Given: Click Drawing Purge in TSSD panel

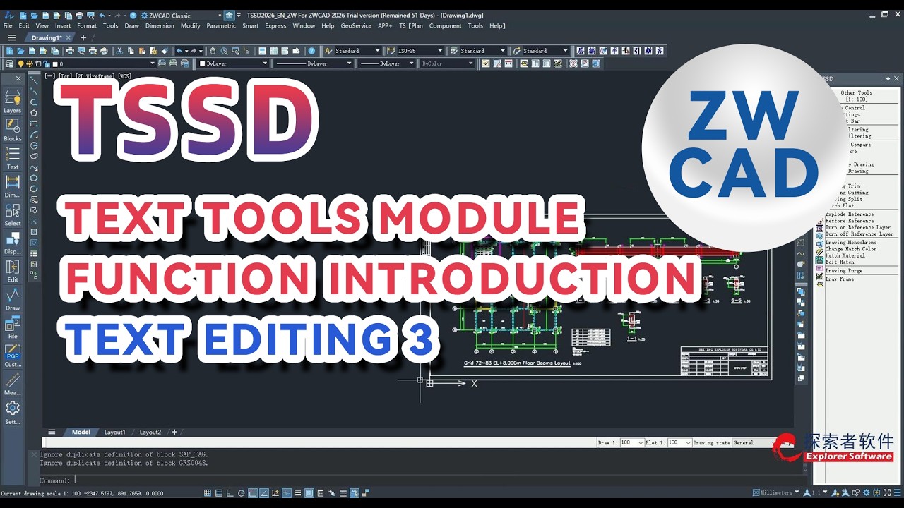Looking at the screenshot, I should [x=844, y=270].
